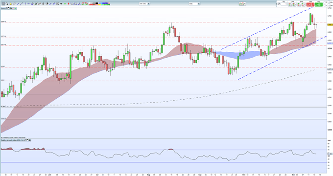333x176 pixels.
Task: Open the chart style dropdown arrow
Action: pyautogui.click(x=245, y=3)
